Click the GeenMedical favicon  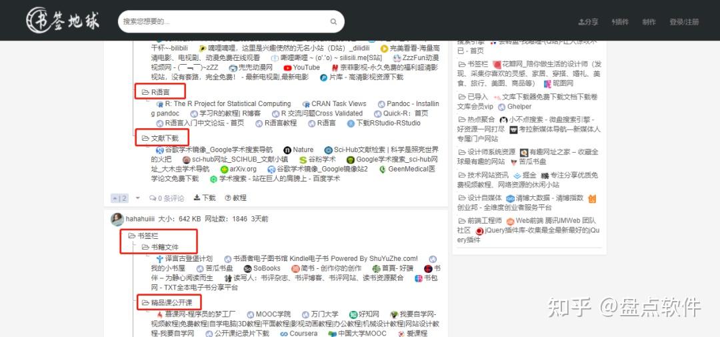point(383,170)
